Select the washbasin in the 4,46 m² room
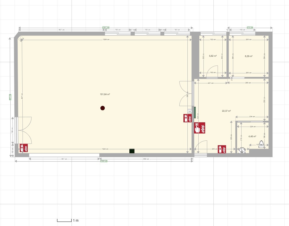 242,150
